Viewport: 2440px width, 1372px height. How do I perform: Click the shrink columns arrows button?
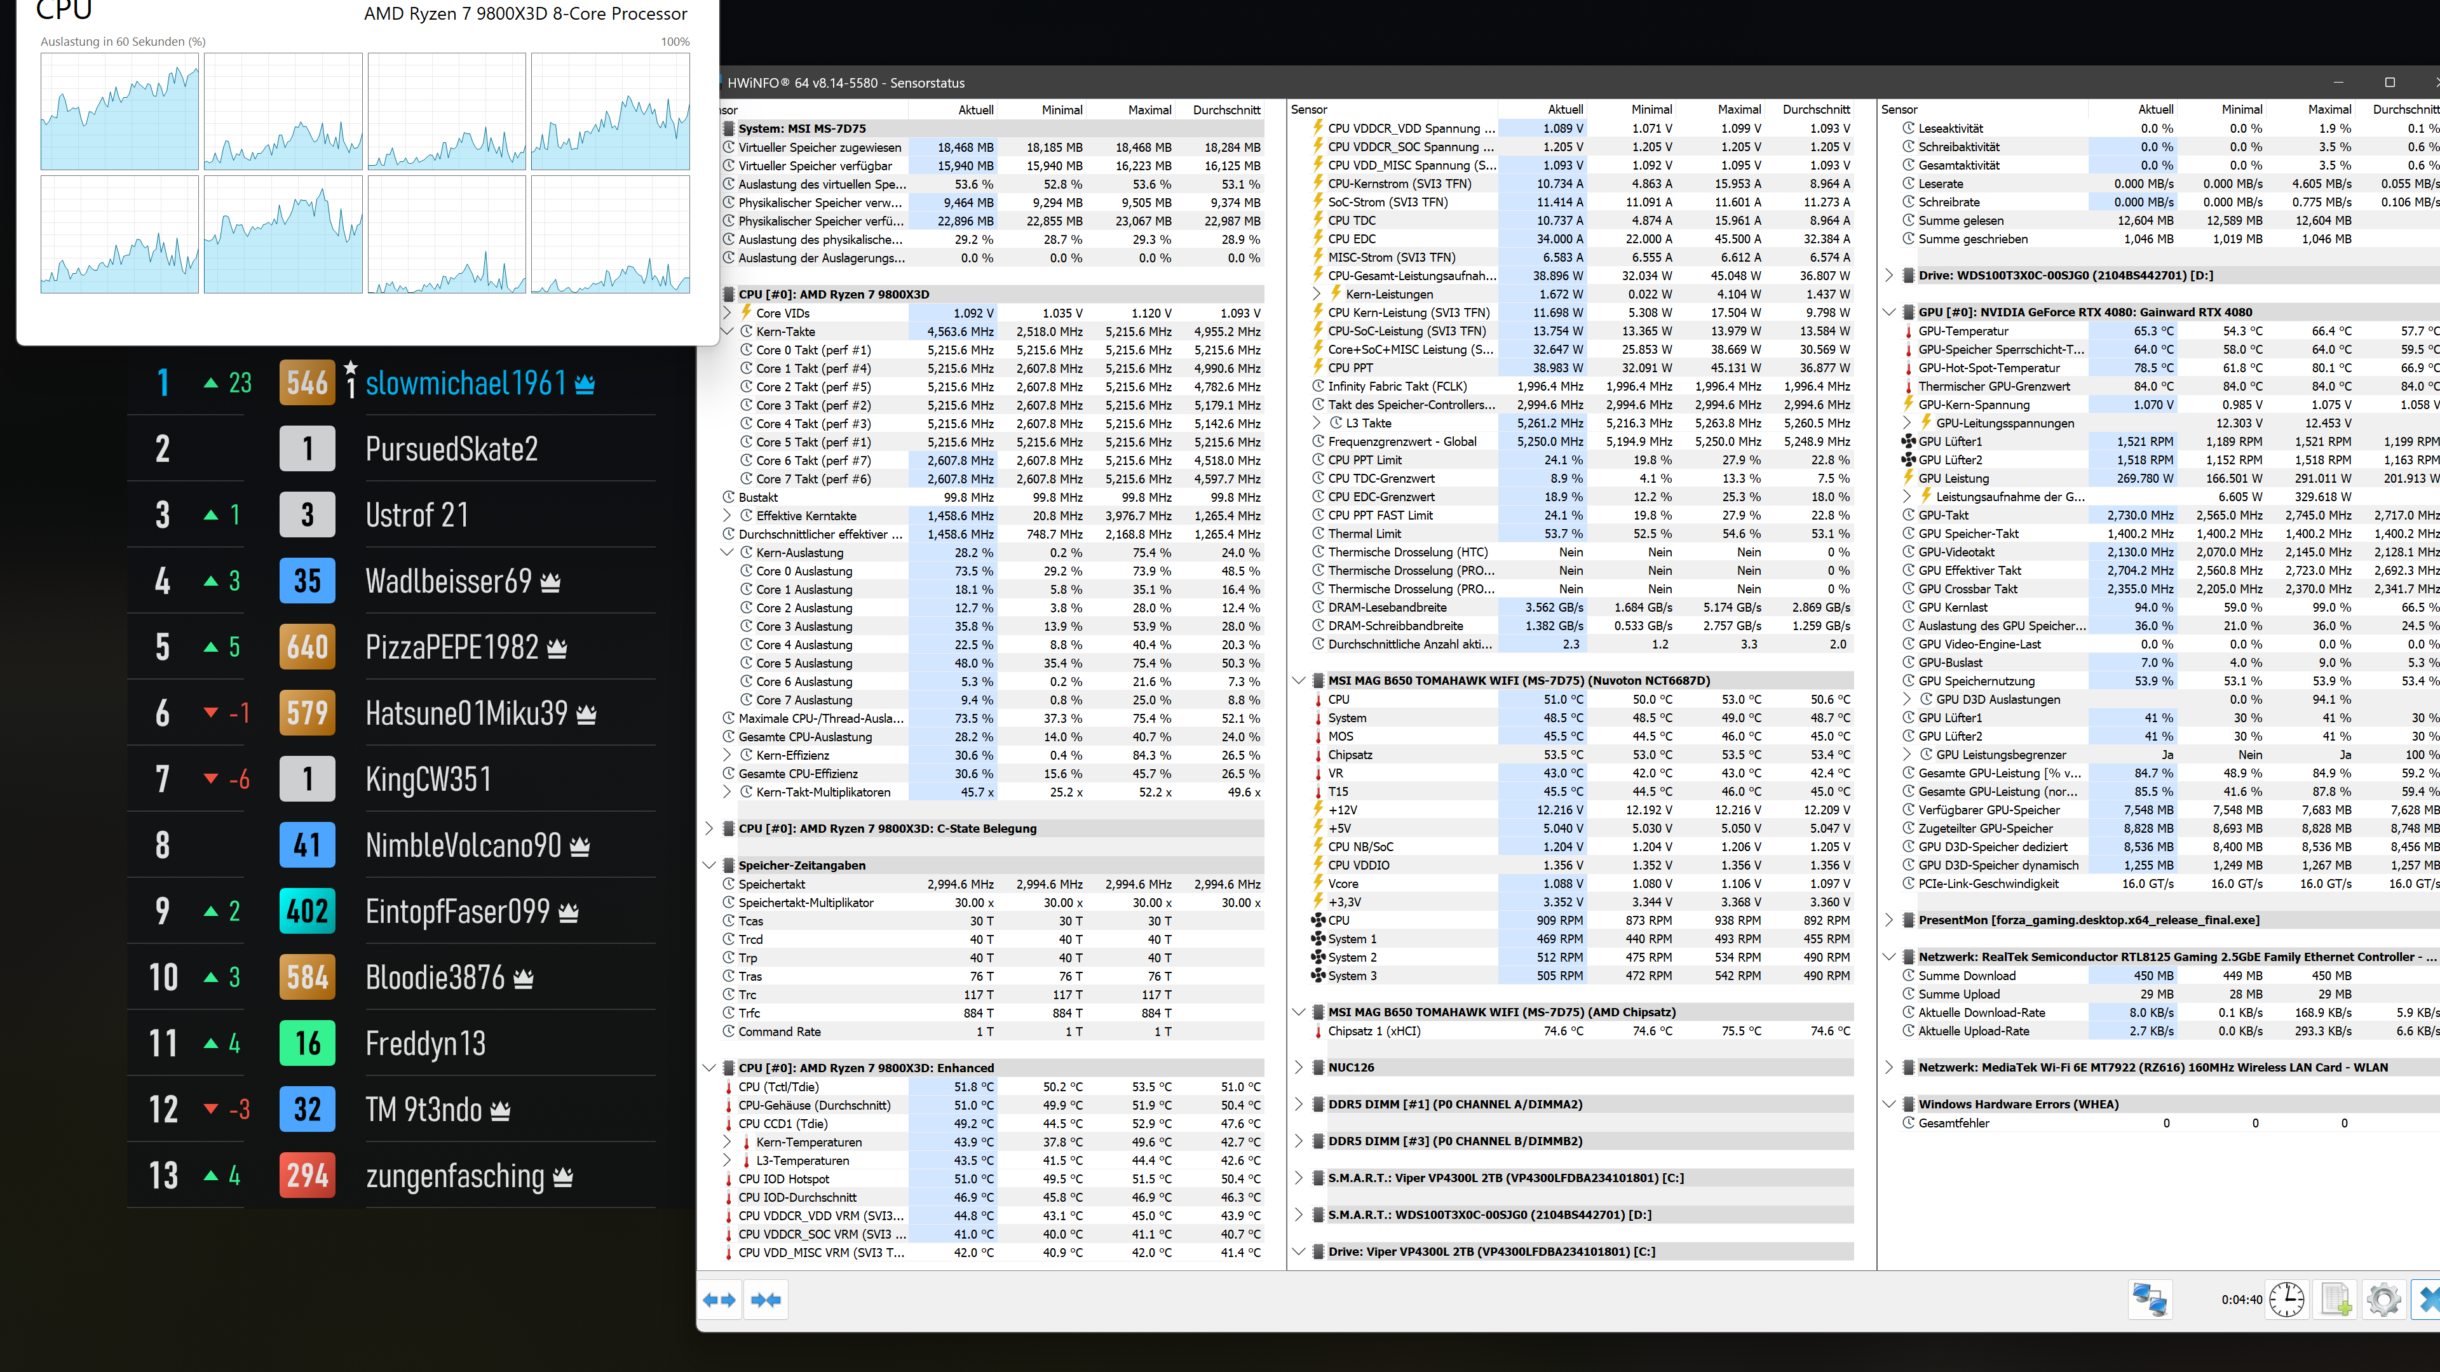765,1300
